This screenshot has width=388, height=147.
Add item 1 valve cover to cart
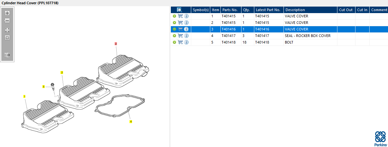click(180, 16)
